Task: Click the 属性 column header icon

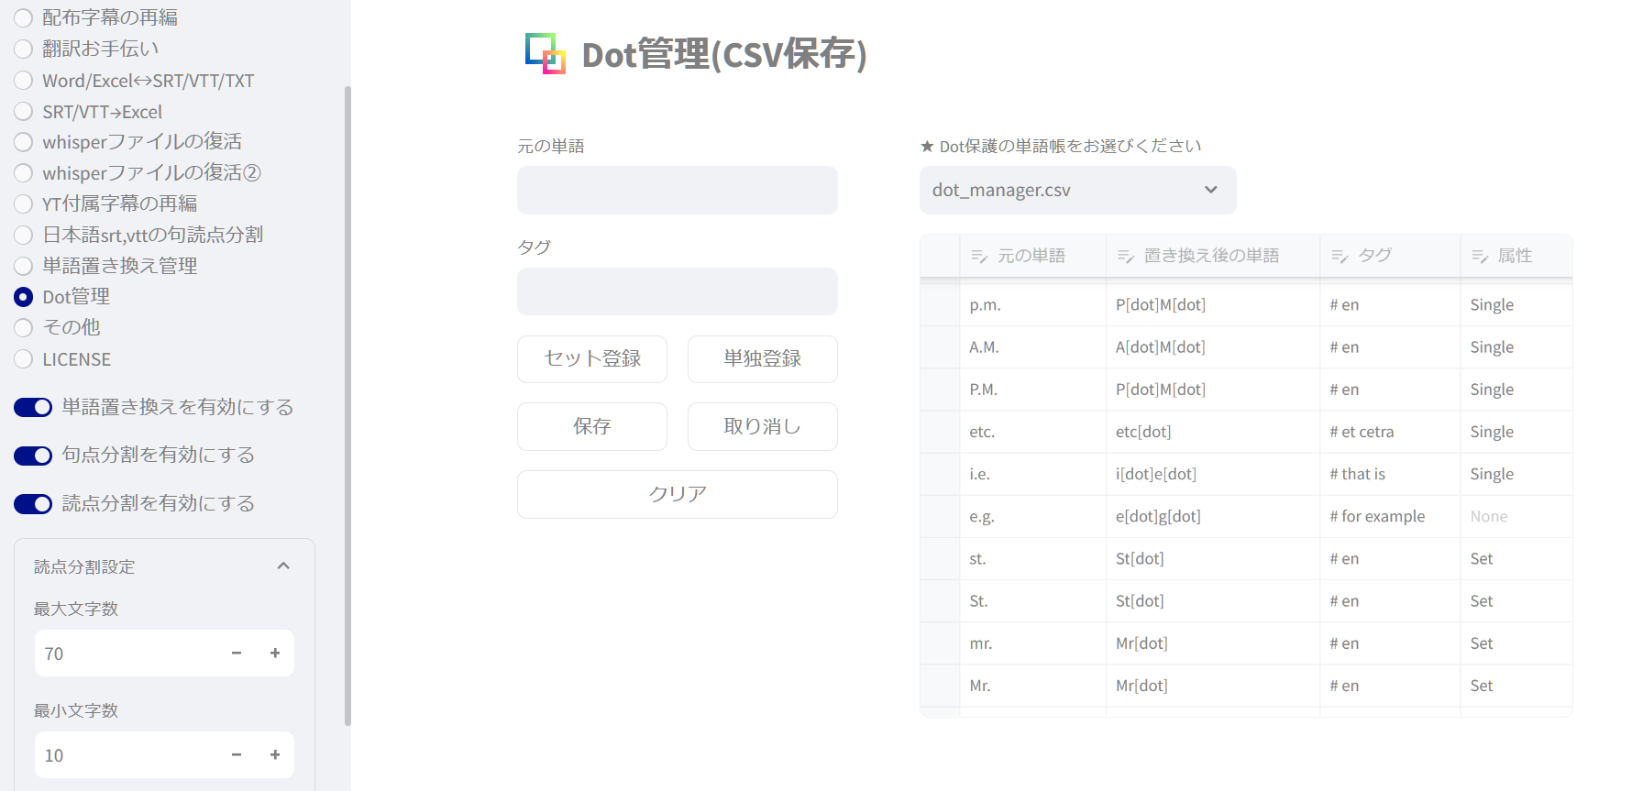Action: [x=1480, y=257]
